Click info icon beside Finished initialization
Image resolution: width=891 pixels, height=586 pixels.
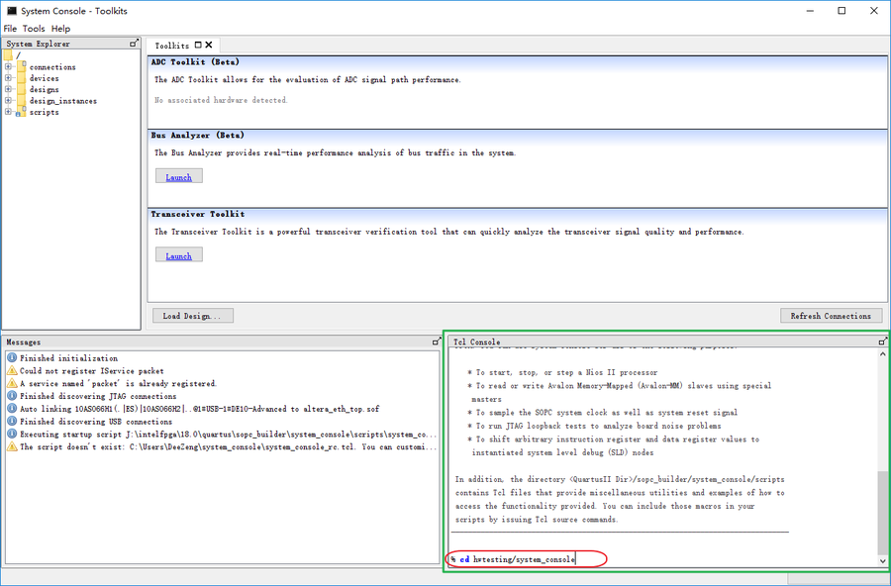12,358
